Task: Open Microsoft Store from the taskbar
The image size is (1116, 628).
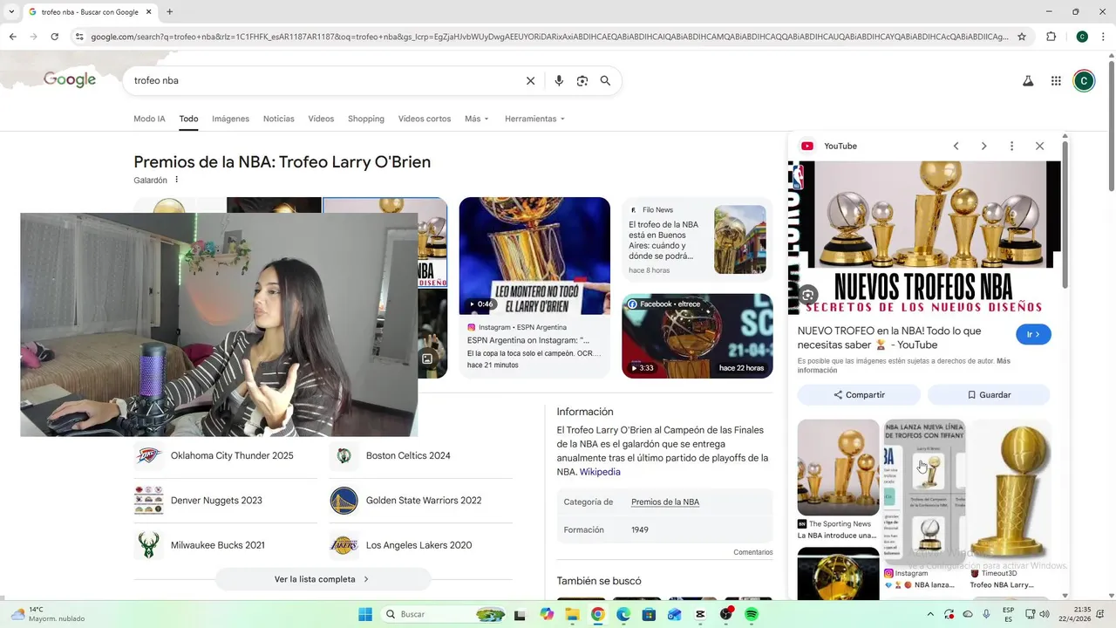Action: pyautogui.click(x=649, y=614)
